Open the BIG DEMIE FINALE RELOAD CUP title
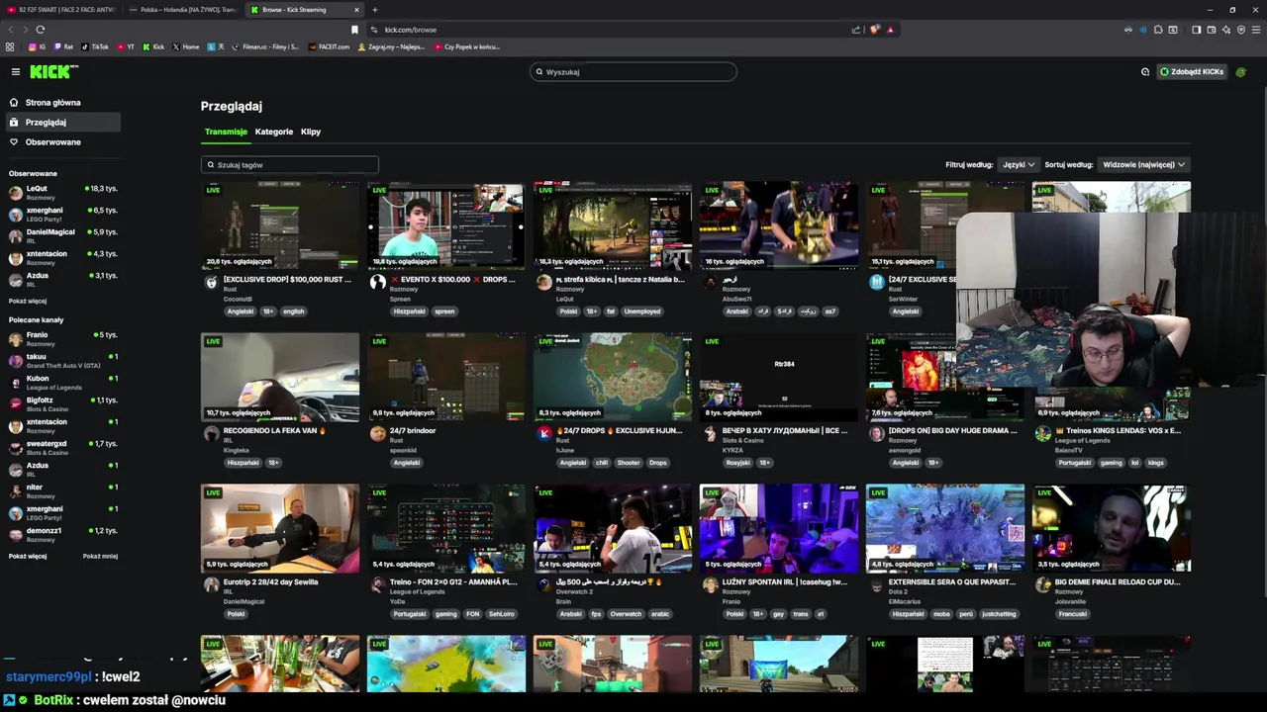The width and height of the screenshot is (1267, 712). [1118, 582]
